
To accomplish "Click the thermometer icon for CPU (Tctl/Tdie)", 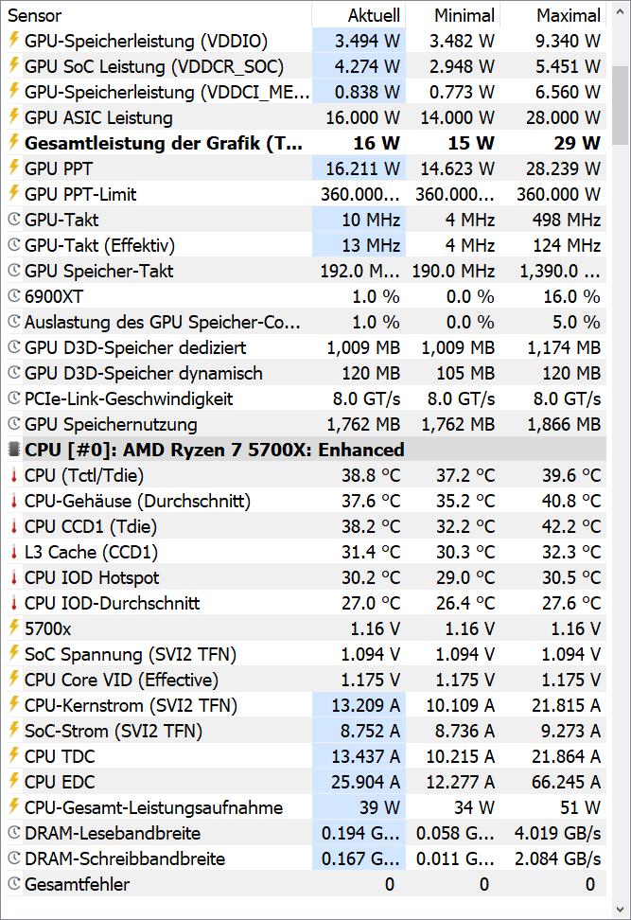I will pyautogui.click(x=14, y=475).
